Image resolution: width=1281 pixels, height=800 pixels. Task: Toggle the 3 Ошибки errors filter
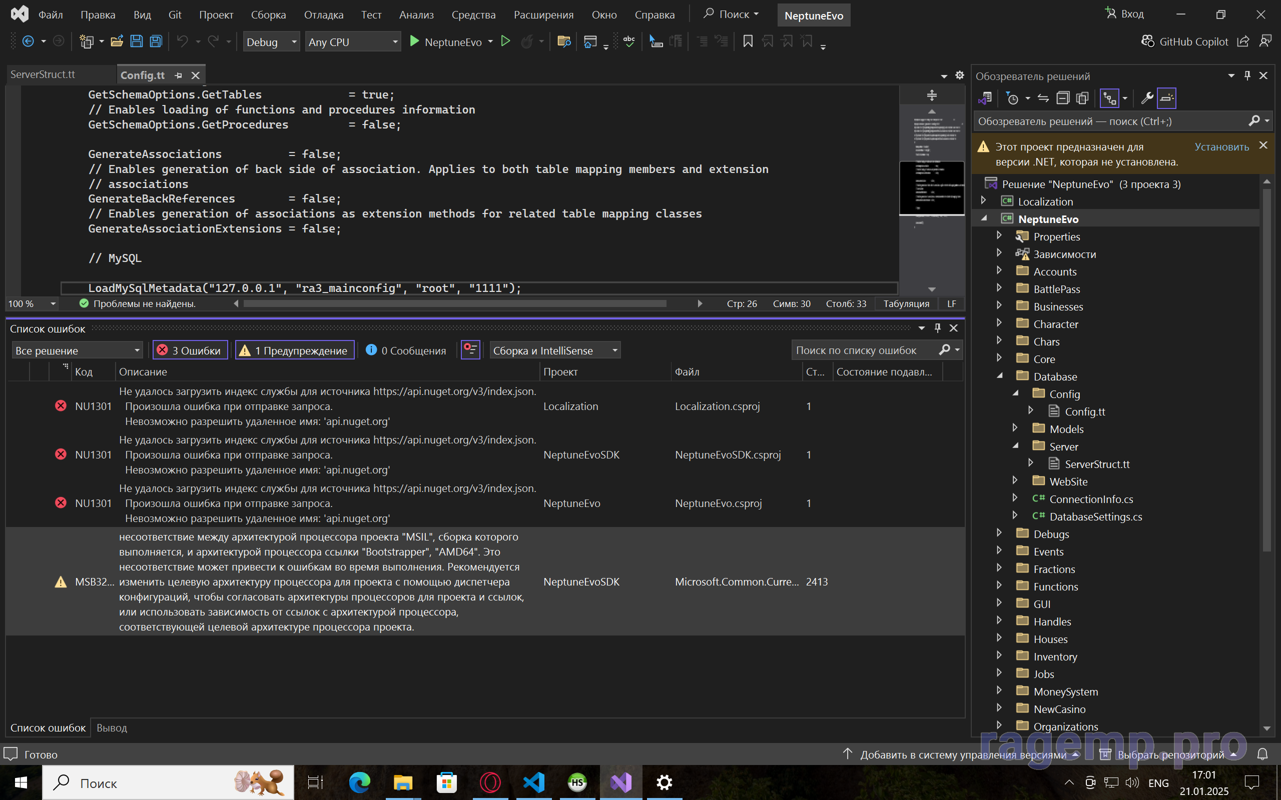click(190, 350)
